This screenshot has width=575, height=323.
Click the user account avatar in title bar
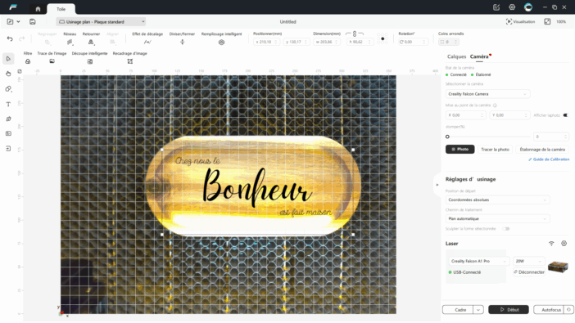(x=528, y=7)
